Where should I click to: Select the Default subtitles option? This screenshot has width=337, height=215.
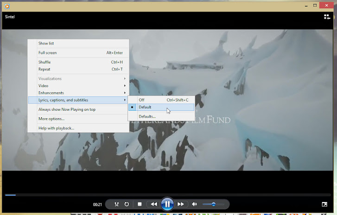coord(161,107)
